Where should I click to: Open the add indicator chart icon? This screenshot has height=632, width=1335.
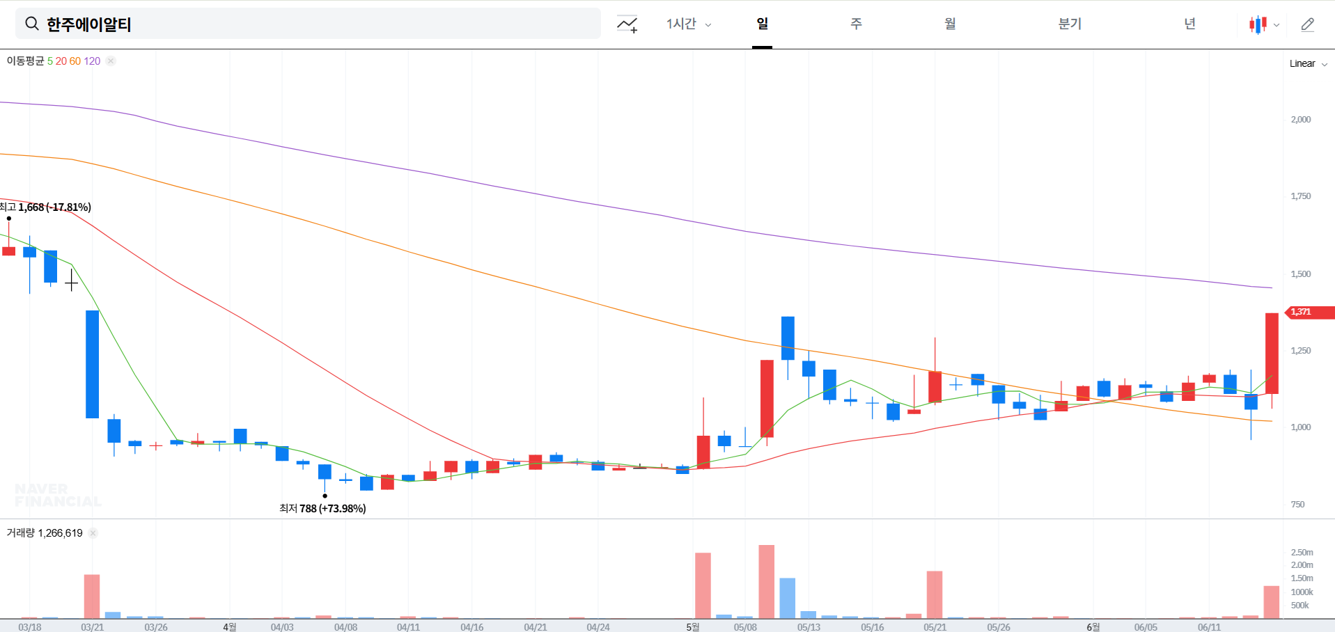click(627, 24)
